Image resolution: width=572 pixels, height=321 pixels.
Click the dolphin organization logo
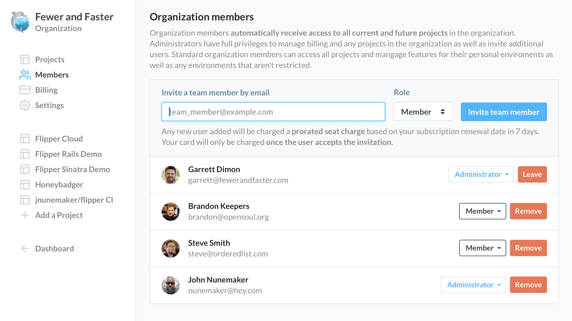(x=20, y=22)
